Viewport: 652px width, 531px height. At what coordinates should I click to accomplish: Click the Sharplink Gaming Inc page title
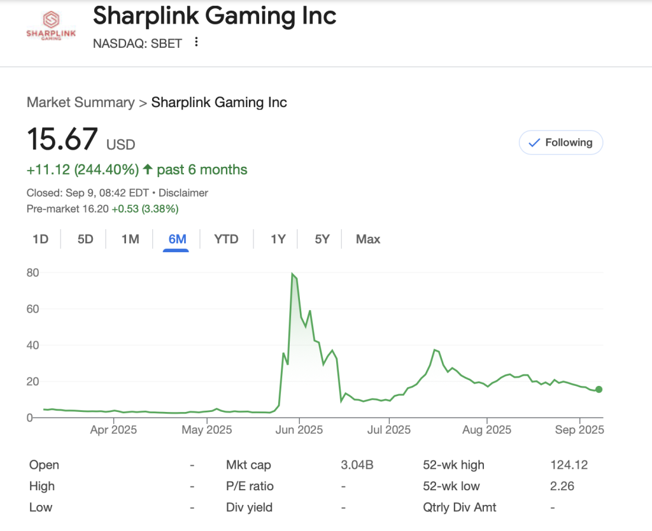[215, 16]
